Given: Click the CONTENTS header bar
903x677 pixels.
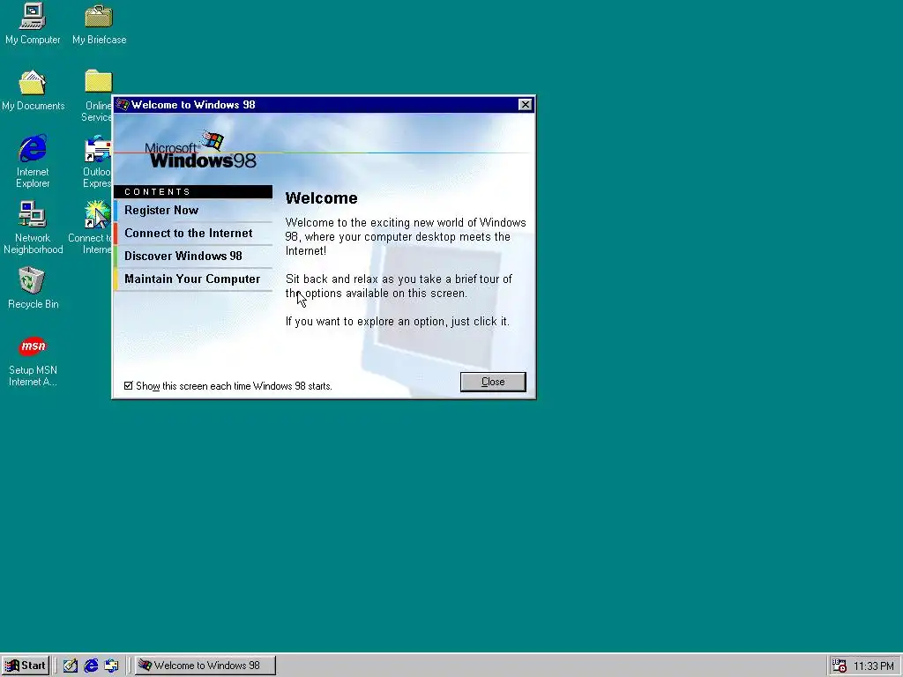Looking at the screenshot, I should point(193,191).
